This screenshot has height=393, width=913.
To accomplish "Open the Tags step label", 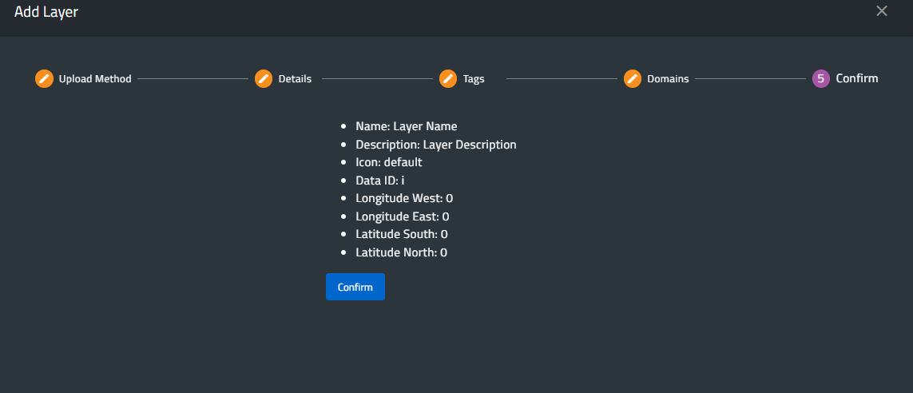I will [x=474, y=79].
